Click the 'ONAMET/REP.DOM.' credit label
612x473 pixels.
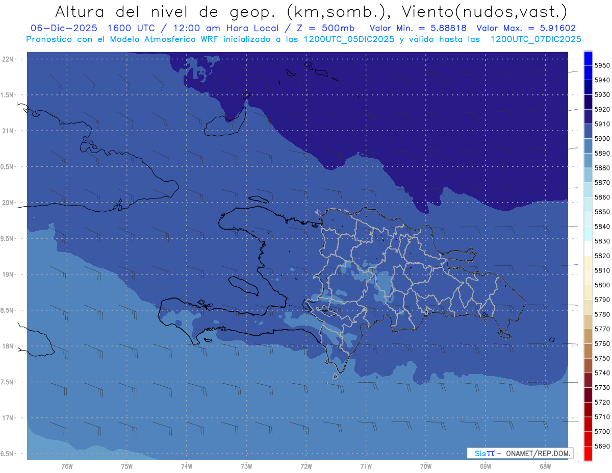click(x=537, y=453)
